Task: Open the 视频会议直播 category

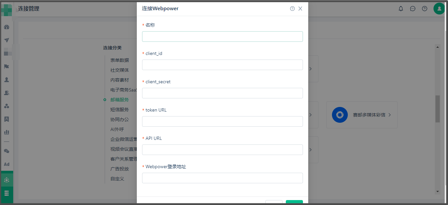Action: click(124, 149)
